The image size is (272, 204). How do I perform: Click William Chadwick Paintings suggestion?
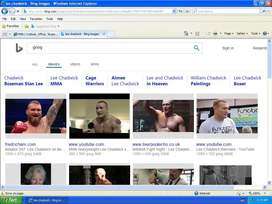(208, 81)
